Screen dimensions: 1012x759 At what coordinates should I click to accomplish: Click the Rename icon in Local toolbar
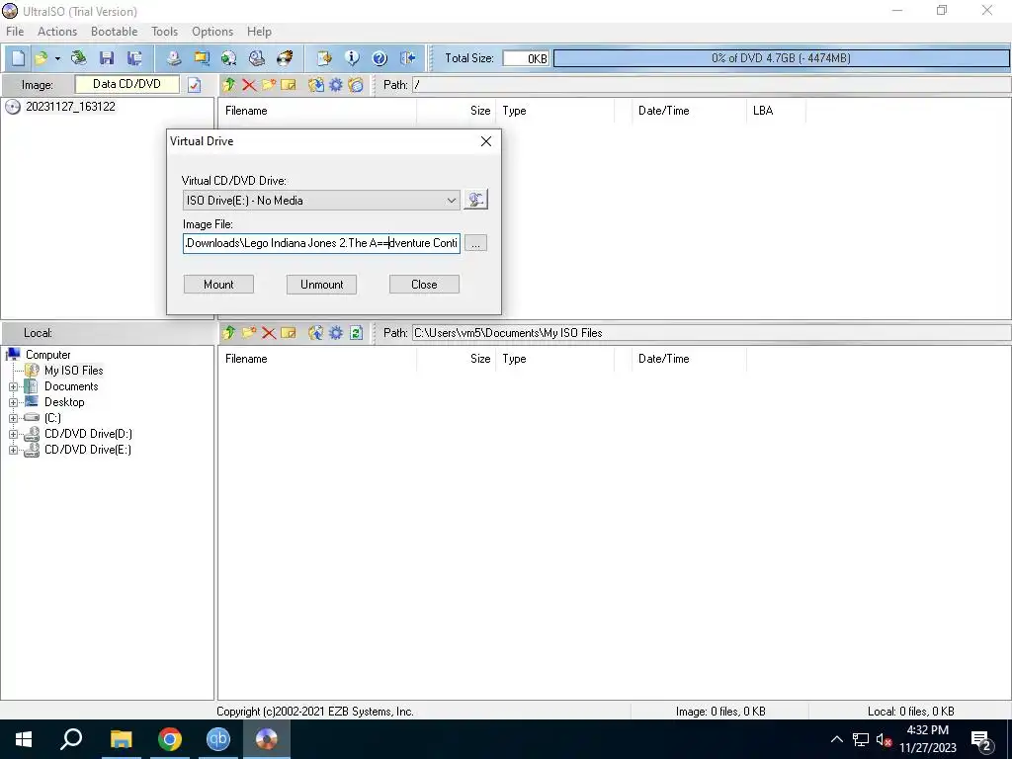point(288,333)
